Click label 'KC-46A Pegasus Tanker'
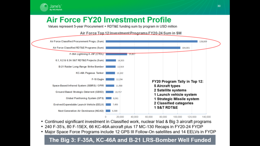The image size is (260, 146). pos(90,73)
